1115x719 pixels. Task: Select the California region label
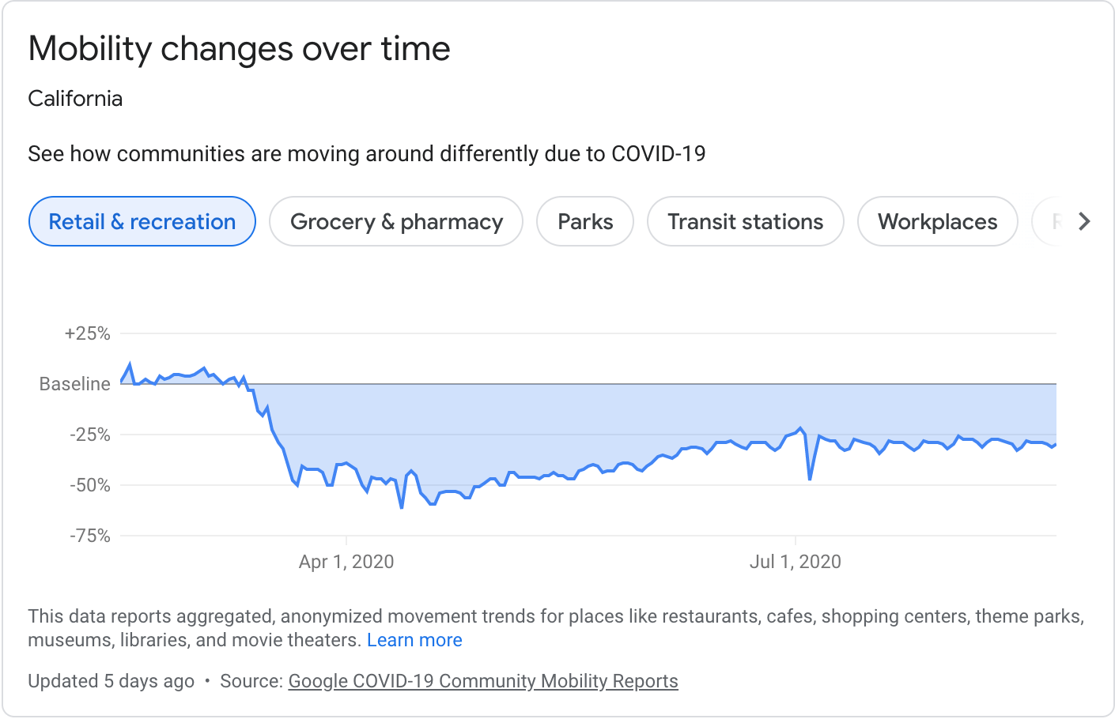tap(75, 98)
